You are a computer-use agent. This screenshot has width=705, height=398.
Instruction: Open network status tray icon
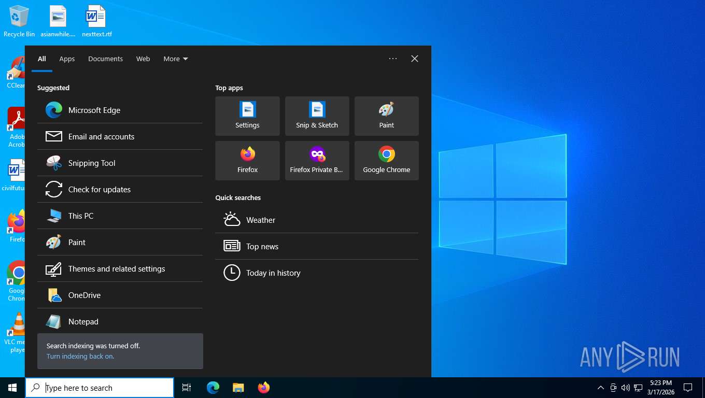coord(638,388)
